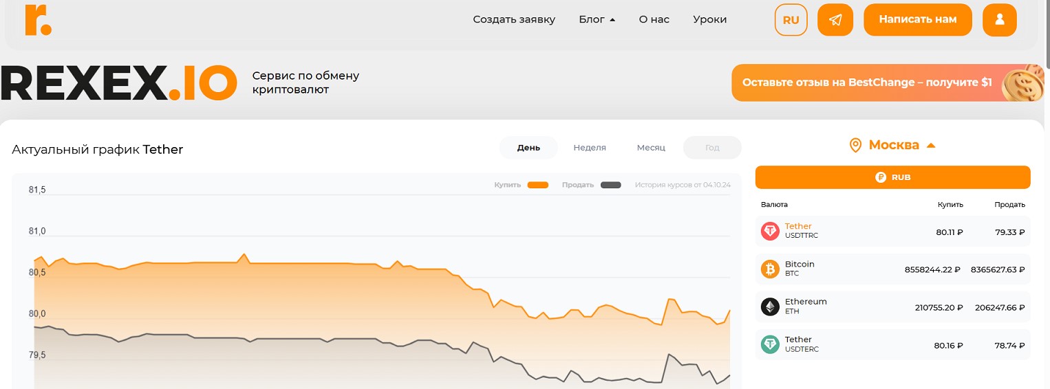Image resolution: width=1050 pixels, height=389 pixels.
Task: Switch chart to Месяц tab
Action: (x=651, y=148)
